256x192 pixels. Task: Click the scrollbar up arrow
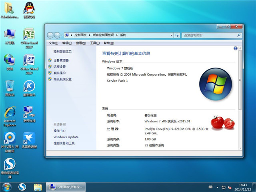coord(240,48)
